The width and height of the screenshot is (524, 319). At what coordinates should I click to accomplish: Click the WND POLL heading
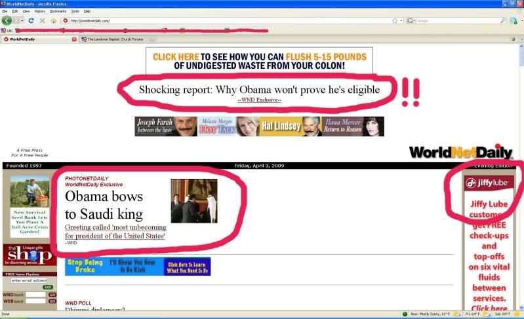[78, 303]
